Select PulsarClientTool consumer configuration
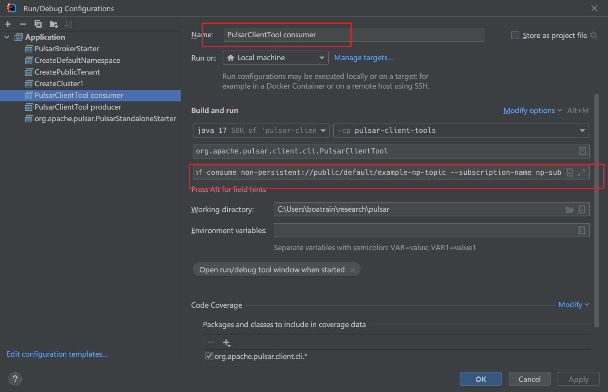 pos(79,95)
